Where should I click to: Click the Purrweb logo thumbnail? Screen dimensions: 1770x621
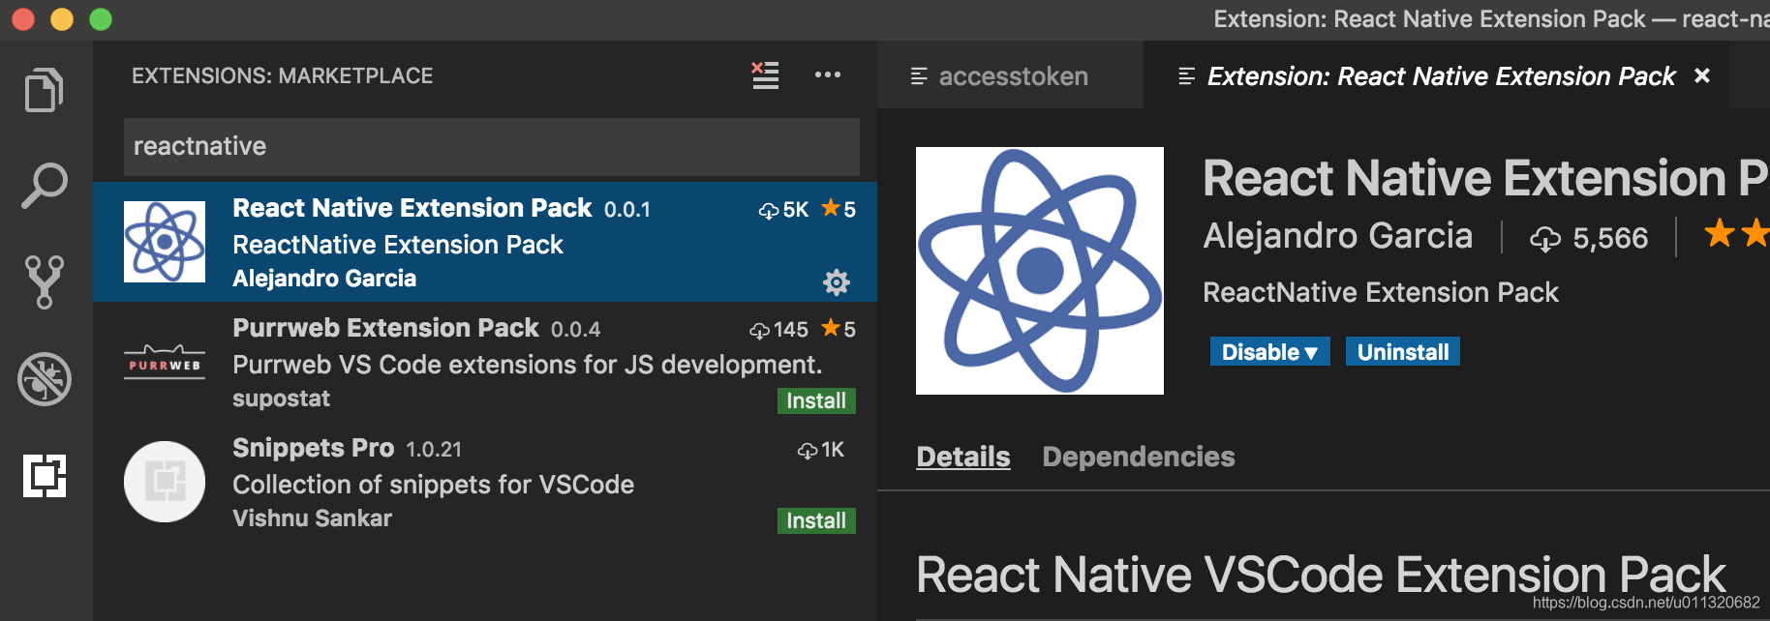pos(165,362)
